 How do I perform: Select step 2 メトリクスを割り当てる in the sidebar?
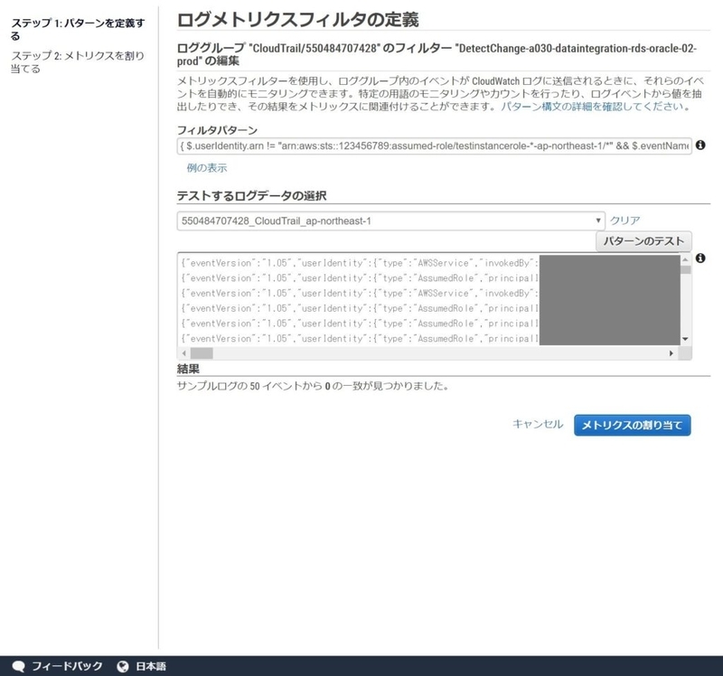[78, 62]
